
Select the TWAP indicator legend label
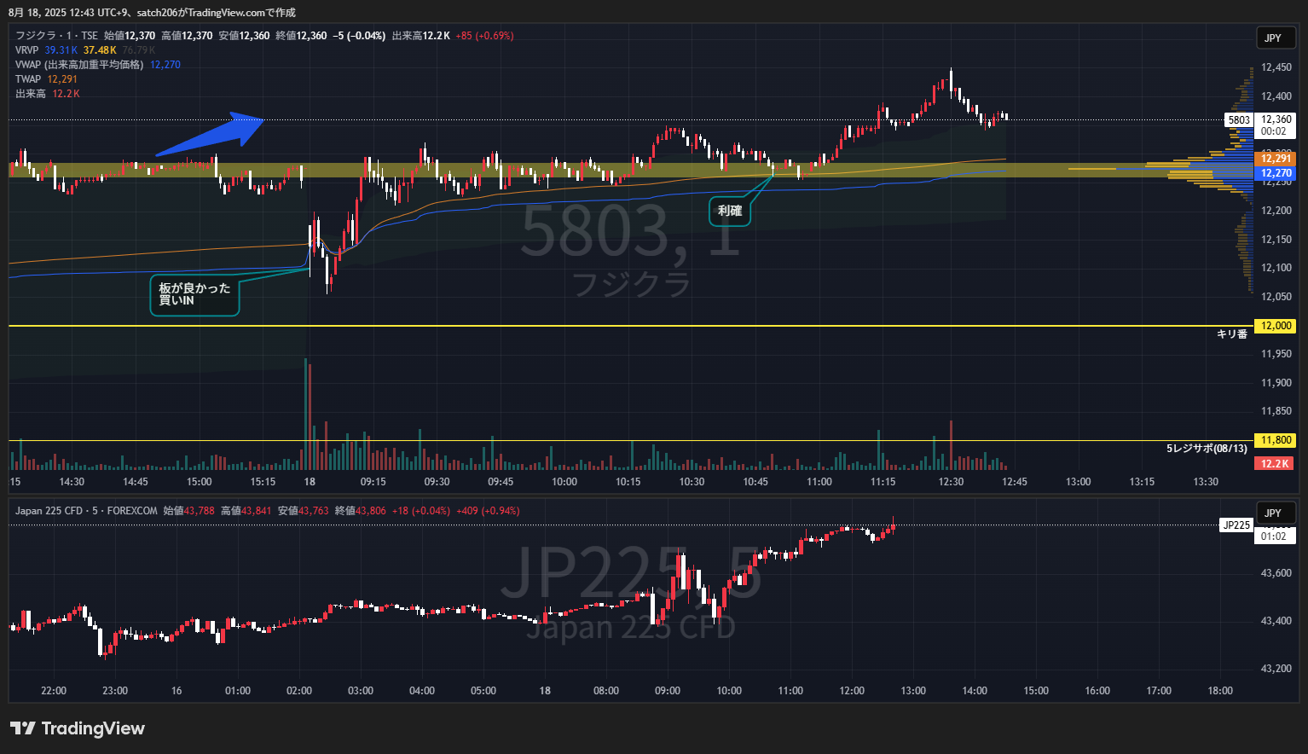click(28, 79)
